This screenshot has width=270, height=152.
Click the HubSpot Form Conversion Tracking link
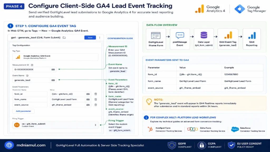click(x=165, y=129)
